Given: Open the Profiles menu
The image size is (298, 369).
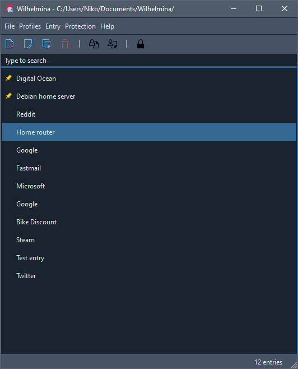Looking at the screenshot, I should coord(30,26).
